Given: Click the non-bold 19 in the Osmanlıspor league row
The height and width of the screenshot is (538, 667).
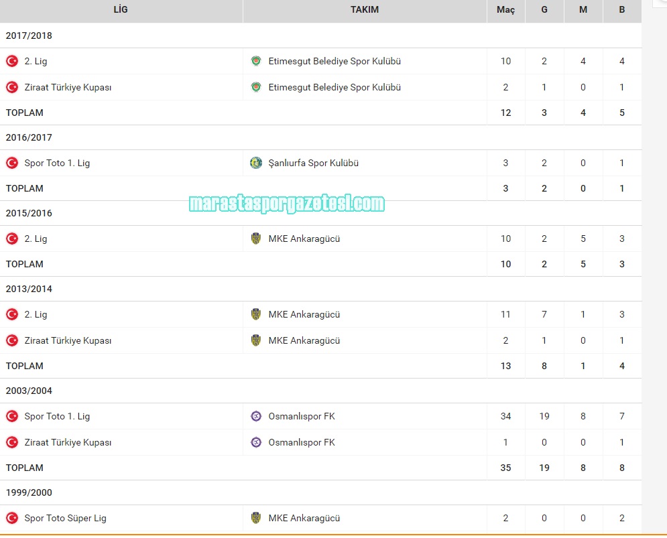Looking at the screenshot, I should pyautogui.click(x=544, y=416).
